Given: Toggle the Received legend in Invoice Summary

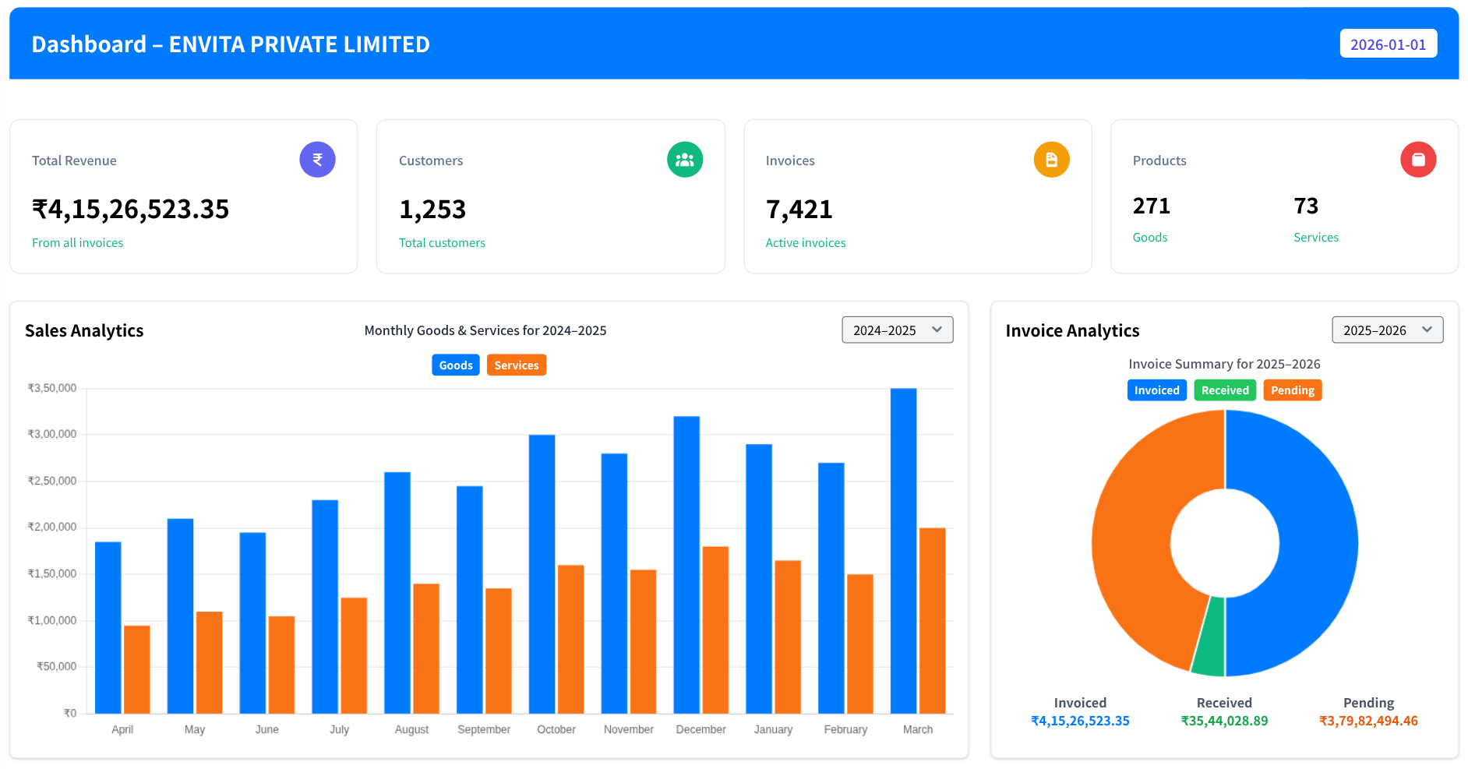Looking at the screenshot, I should point(1225,390).
